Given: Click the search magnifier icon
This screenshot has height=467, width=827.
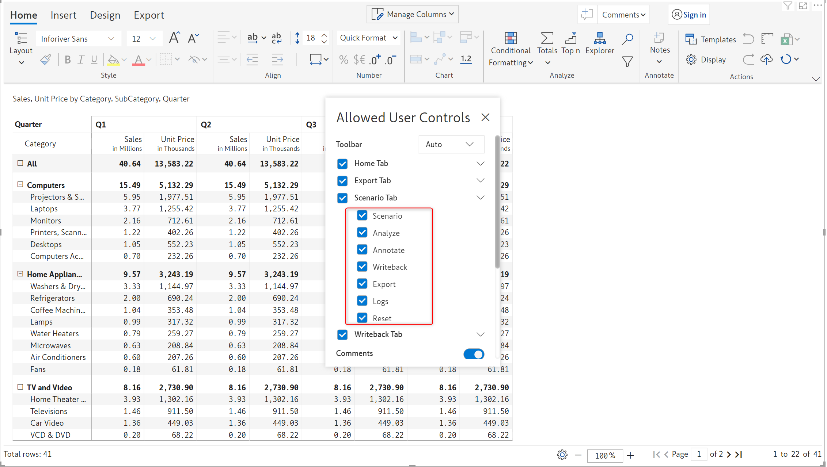Looking at the screenshot, I should (627, 39).
